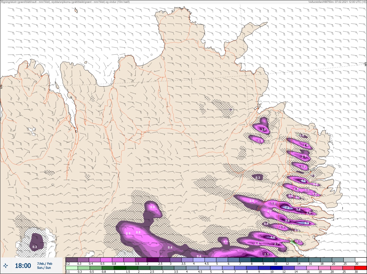Select the 'Sun./ Sun' weekday text
Image resolution: width=367 pixels, height=274 pixels.
(x=44, y=268)
